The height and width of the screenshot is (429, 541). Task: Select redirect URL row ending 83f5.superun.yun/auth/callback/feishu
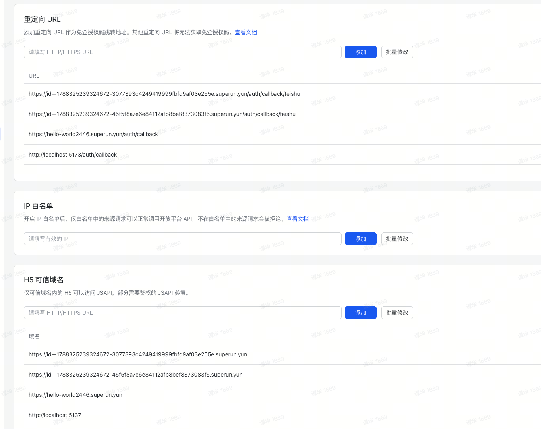click(162, 114)
